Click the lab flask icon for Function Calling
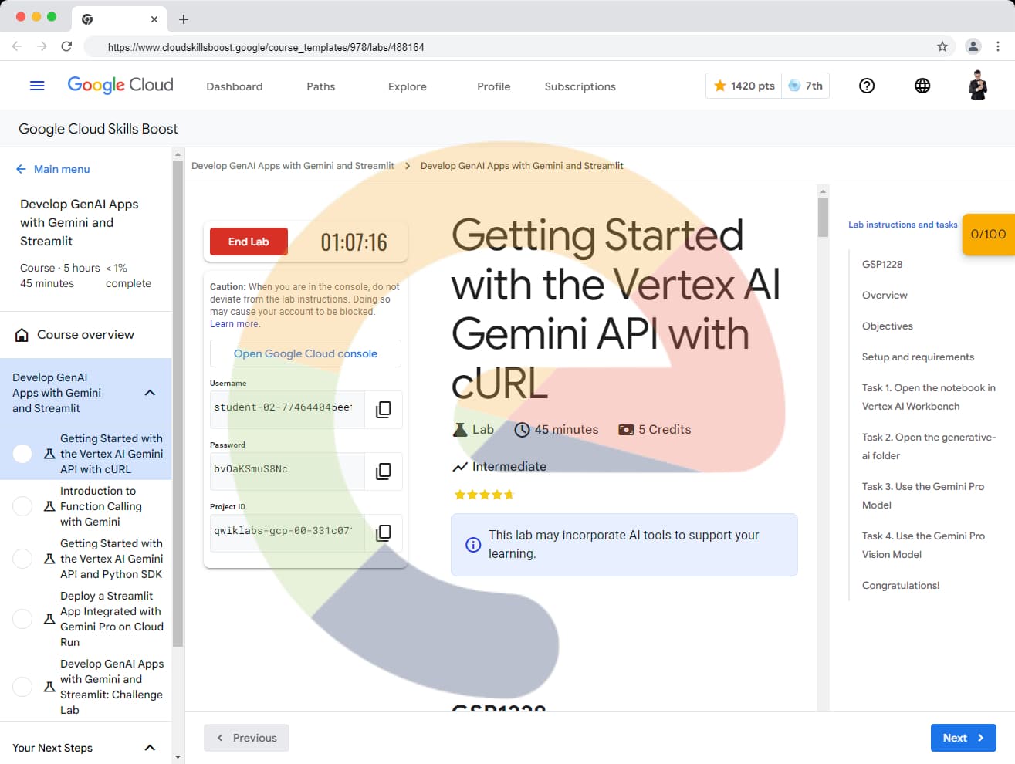 coord(49,506)
